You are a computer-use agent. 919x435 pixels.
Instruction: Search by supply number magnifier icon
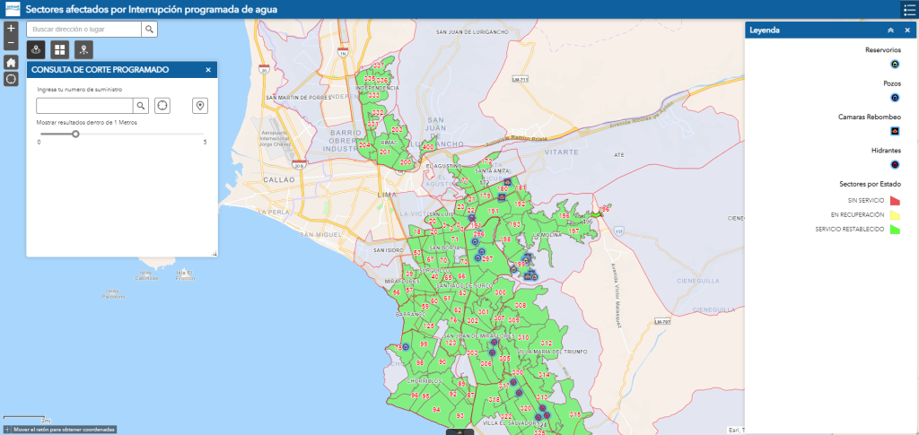pyautogui.click(x=141, y=105)
